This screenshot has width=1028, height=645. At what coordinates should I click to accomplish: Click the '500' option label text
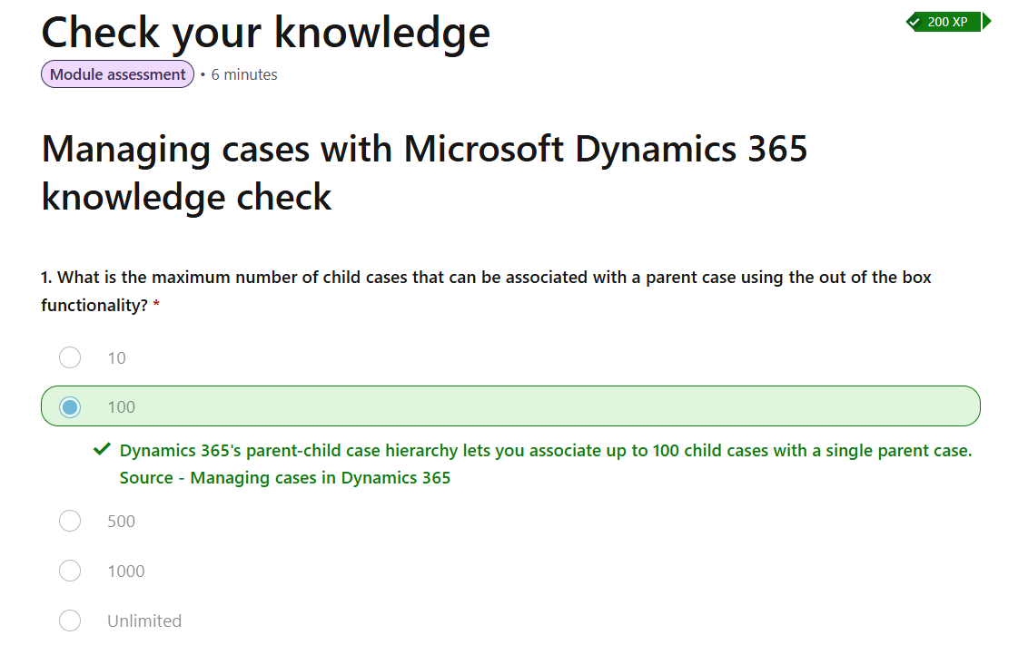[122, 522]
